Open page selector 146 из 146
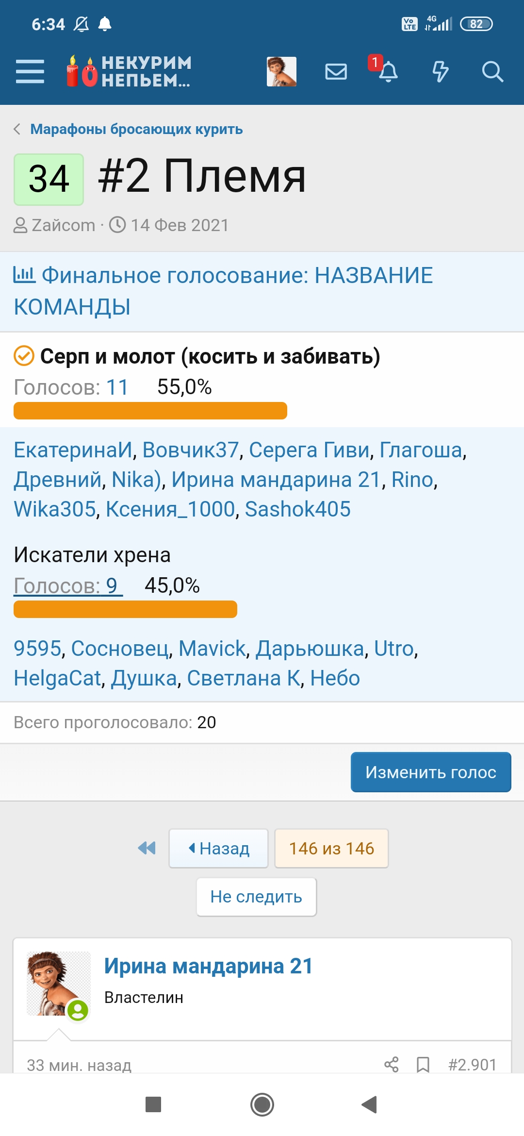 pos(331,848)
